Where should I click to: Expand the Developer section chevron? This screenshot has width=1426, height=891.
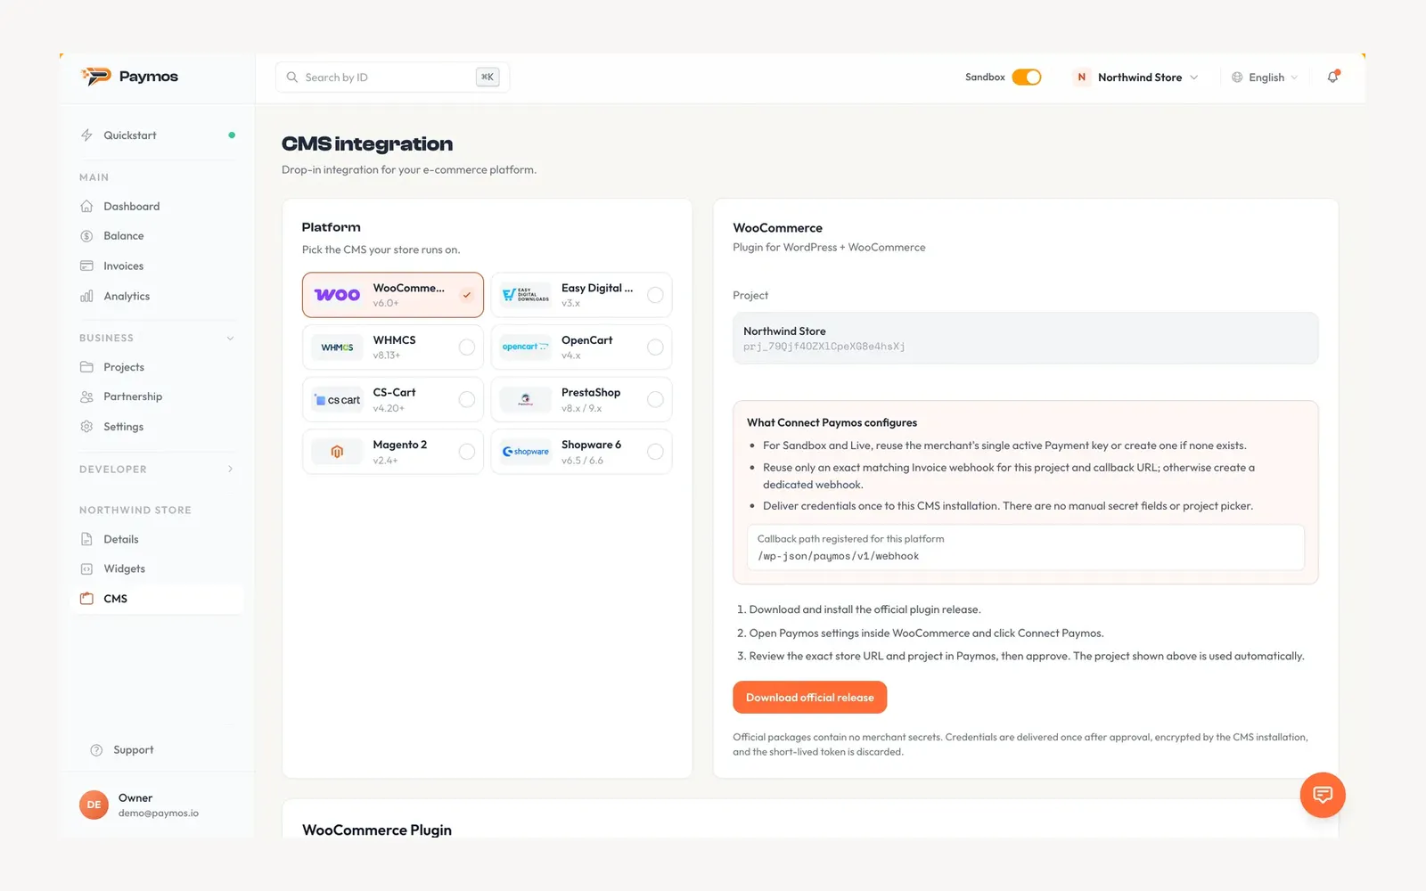230,470
